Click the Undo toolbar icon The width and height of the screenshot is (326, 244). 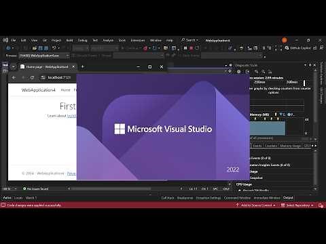54,48
